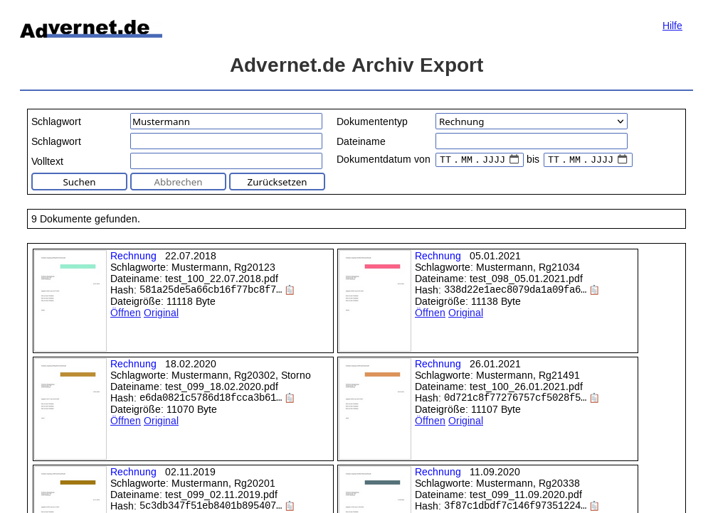
Task: Open the Dokumententyp dropdown
Action: (531, 121)
